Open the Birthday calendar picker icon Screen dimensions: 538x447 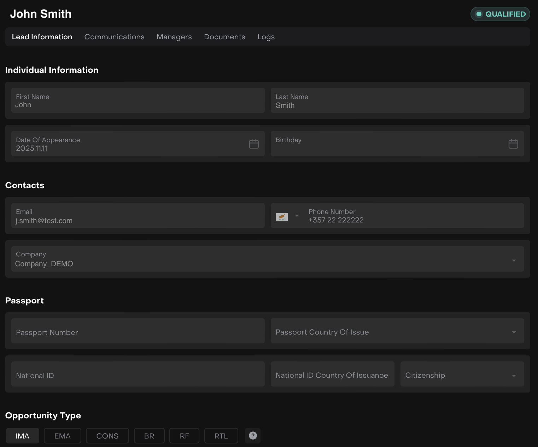pyautogui.click(x=513, y=144)
